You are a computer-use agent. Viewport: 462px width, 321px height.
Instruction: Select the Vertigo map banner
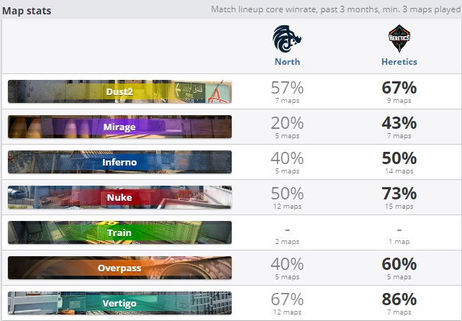(119, 303)
